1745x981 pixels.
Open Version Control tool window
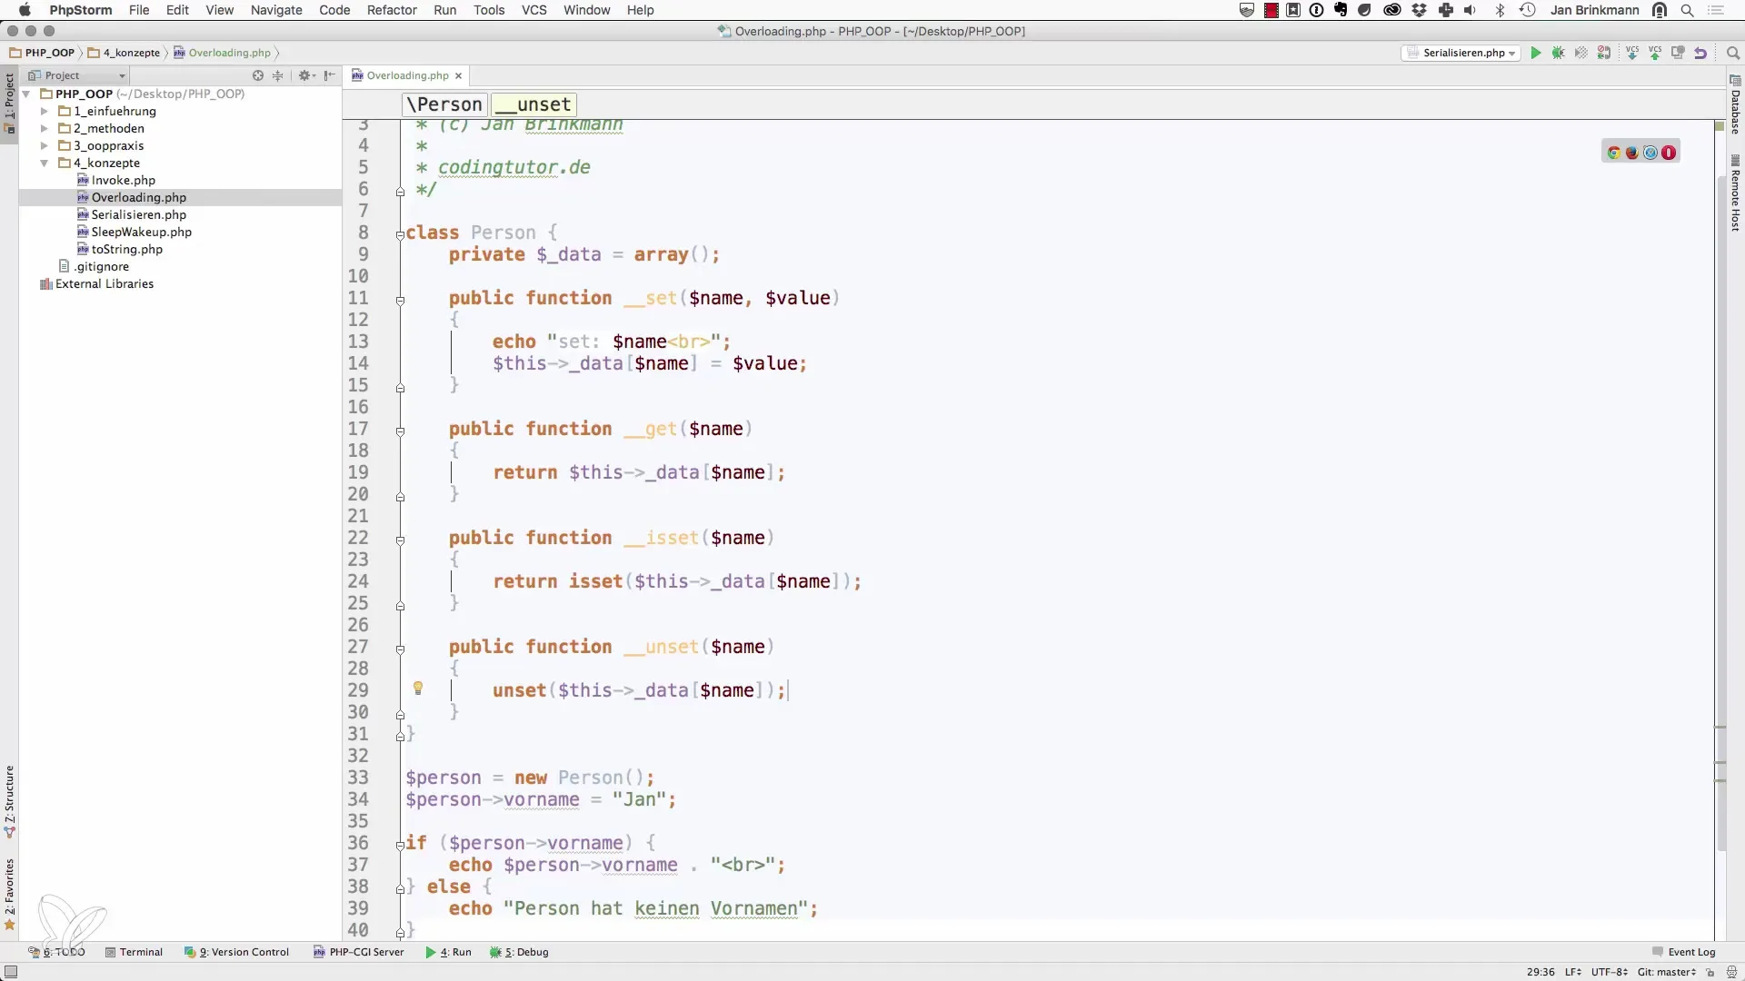click(237, 952)
